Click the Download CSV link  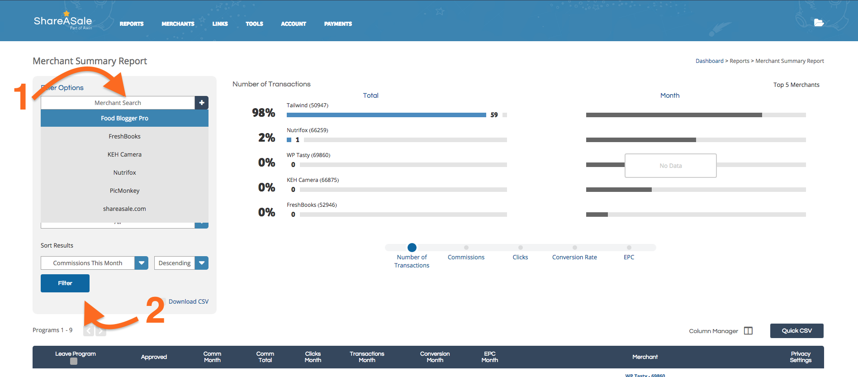tap(189, 301)
